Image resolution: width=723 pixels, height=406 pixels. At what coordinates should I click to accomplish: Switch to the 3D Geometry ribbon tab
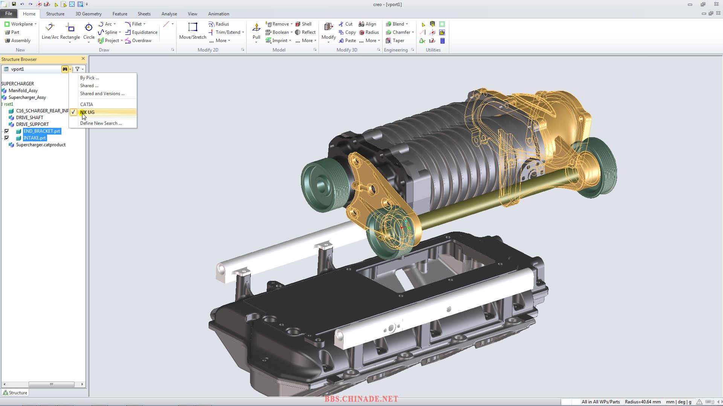tap(88, 14)
